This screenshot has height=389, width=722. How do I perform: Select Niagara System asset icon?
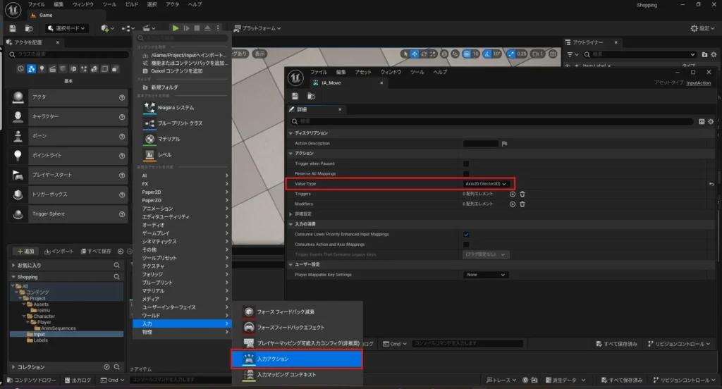149,108
